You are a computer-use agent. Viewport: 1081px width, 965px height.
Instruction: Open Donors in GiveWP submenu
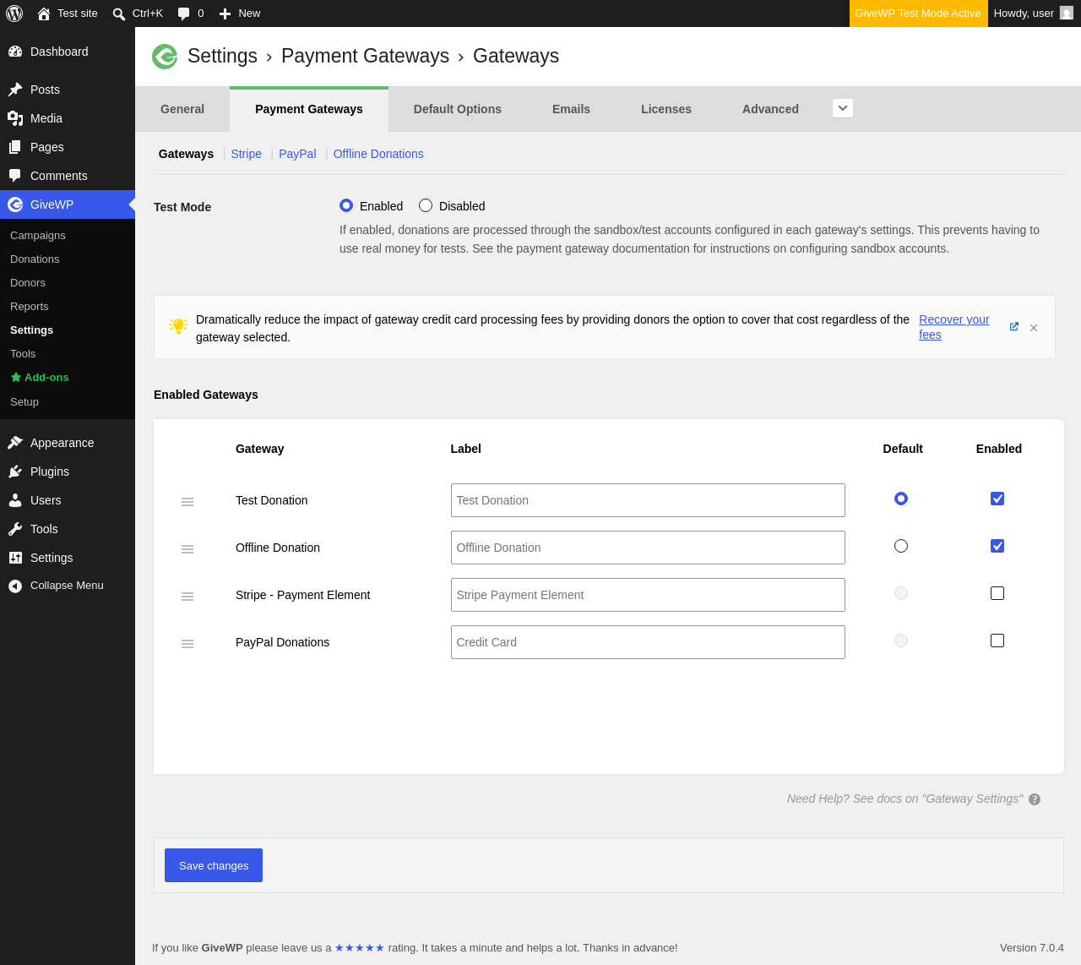[28, 283]
